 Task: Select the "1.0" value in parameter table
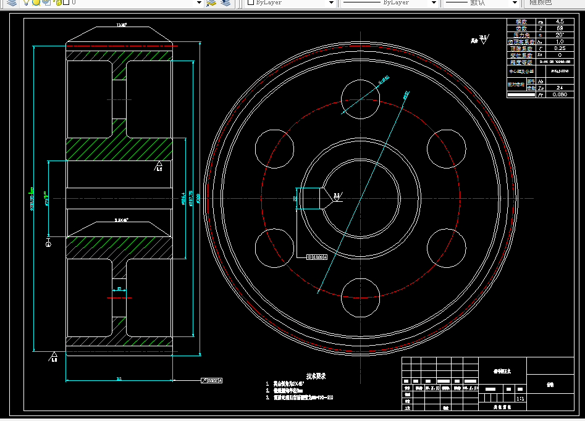(560, 42)
